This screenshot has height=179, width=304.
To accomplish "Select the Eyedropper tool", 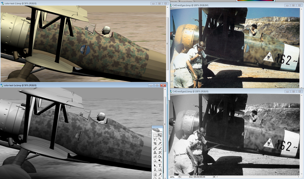I will point(160,175).
